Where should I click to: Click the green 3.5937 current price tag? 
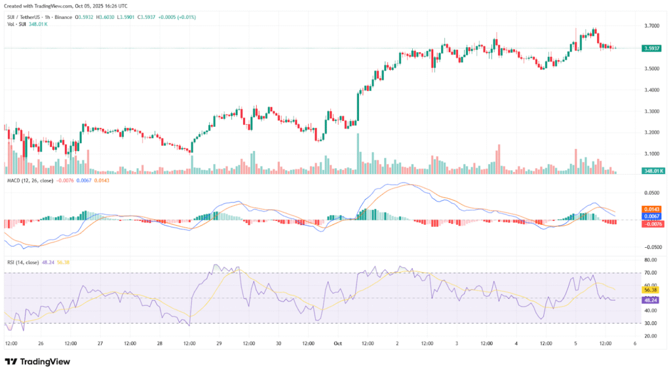(652, 48)
